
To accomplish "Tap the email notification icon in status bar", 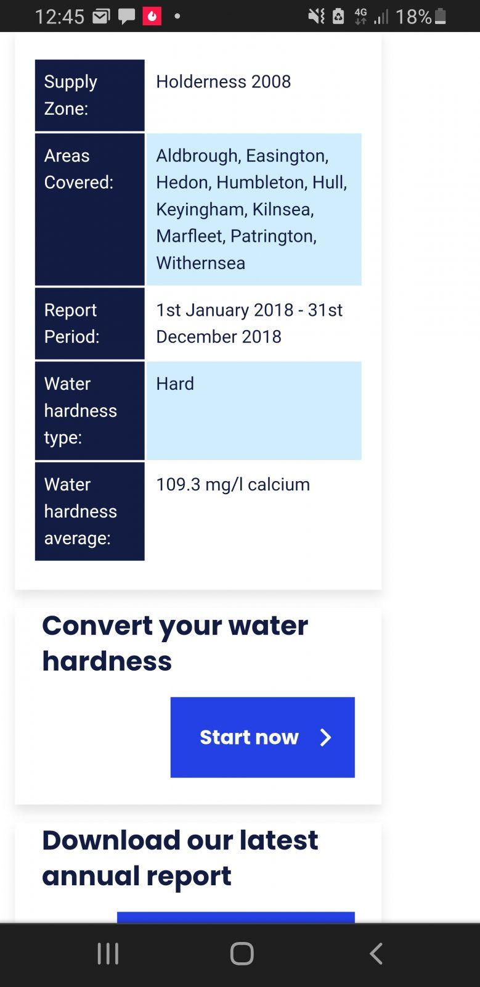I will (x=101, y=16).
